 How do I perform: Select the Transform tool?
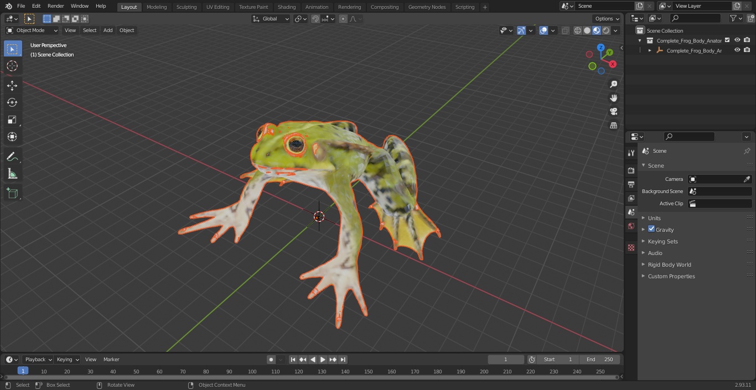click(12, 137)
